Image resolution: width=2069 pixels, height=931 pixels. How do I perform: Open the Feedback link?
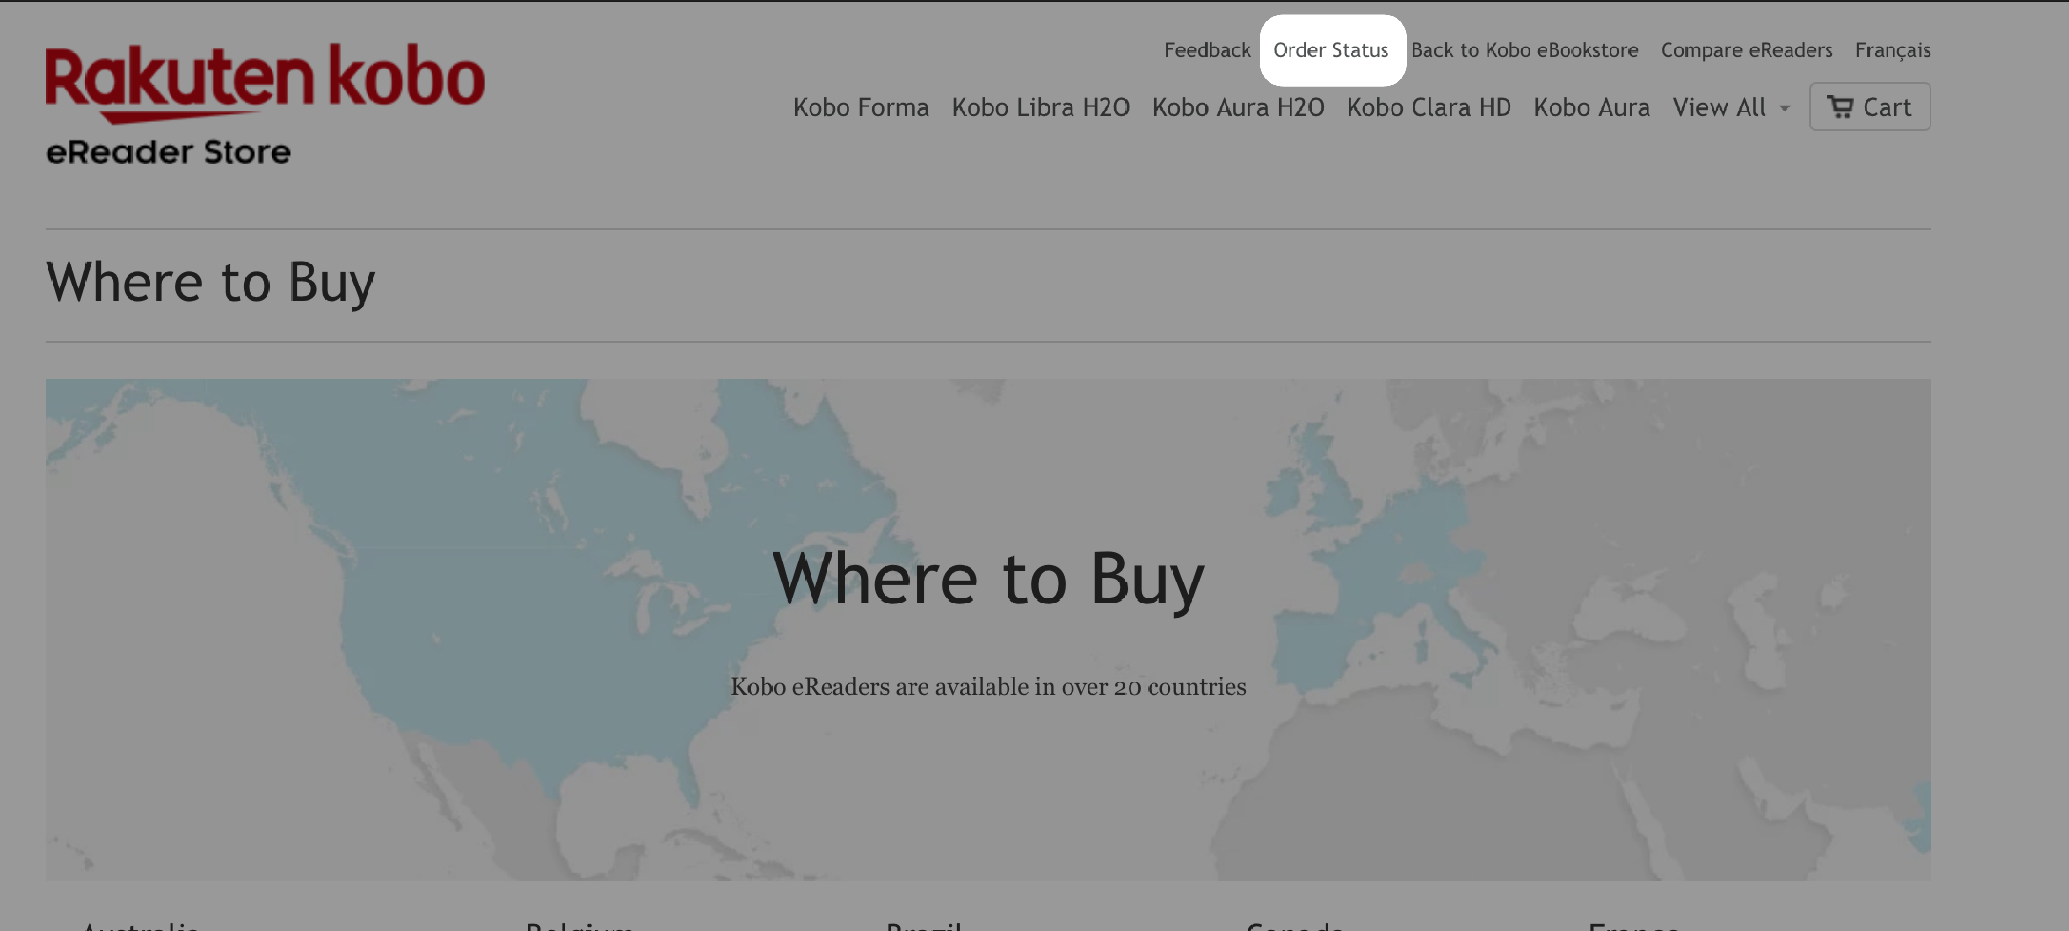[x=1207, y=51]
